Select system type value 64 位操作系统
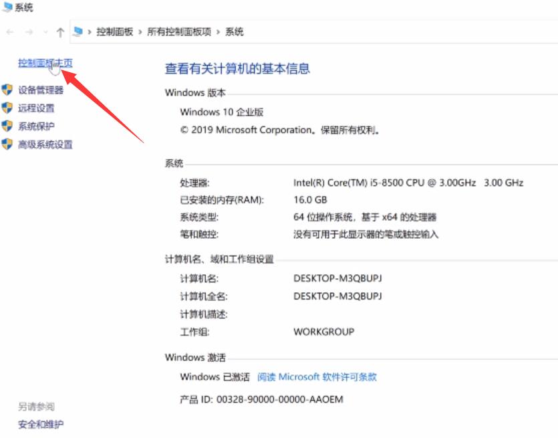Viewport: 558px width, 438px height. 365,217
